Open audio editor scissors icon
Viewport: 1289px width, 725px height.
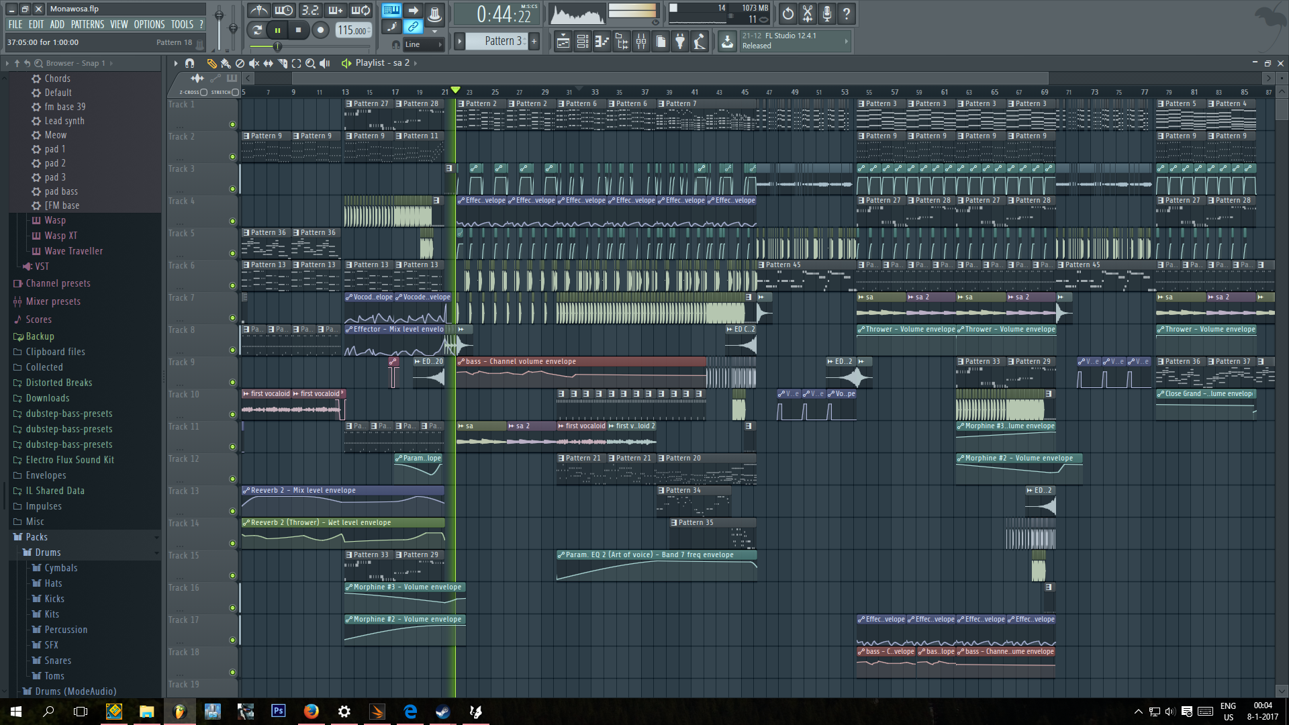coord(808,13)
